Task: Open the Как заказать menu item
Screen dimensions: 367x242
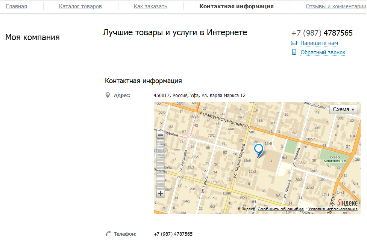Action: (150, 6)
